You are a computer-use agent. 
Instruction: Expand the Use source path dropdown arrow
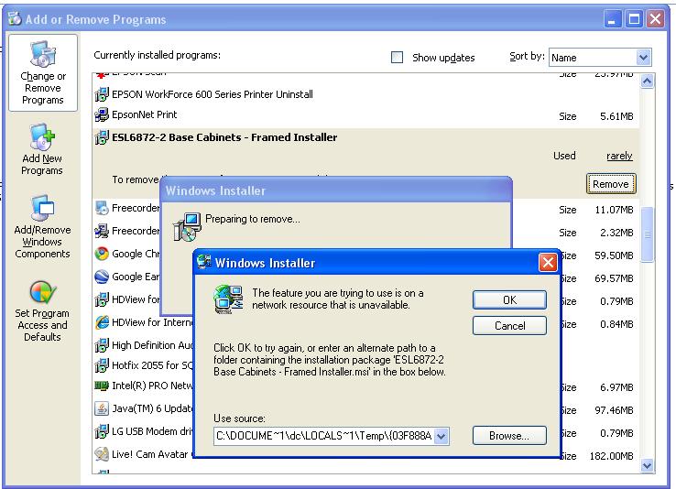point(441,436)
